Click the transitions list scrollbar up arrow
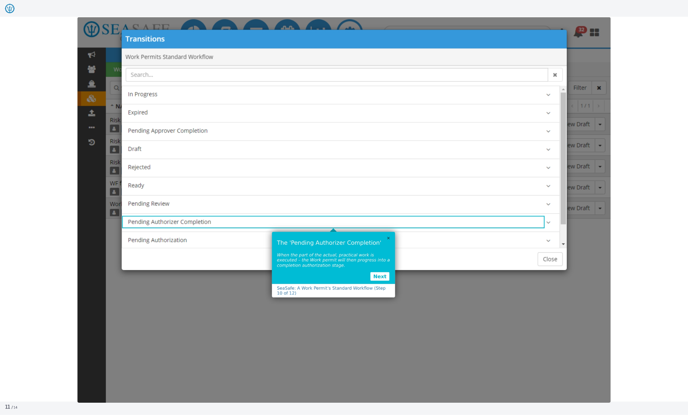Image resolution: width=688 pixels, height=415 pixels. click(x=563, y=89)
